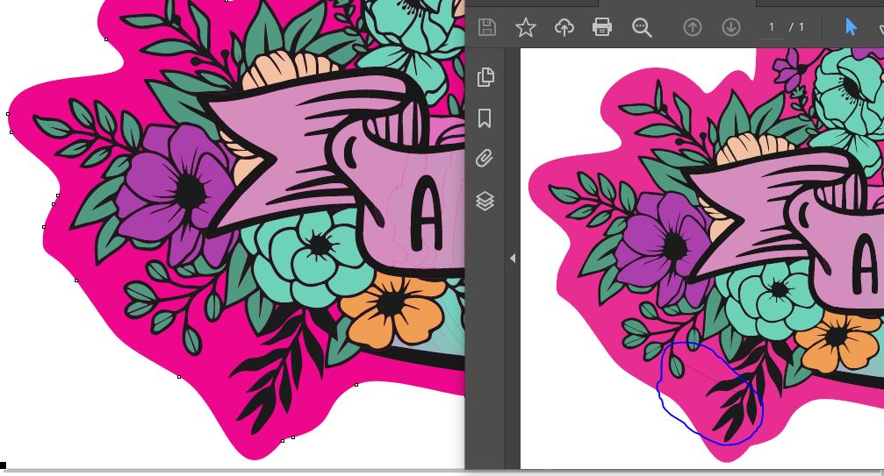The width and height of the screenshot is (884, 476).
Task: Go to next page with down arrow
Action: pyautogui.click(x=731, y=27)
